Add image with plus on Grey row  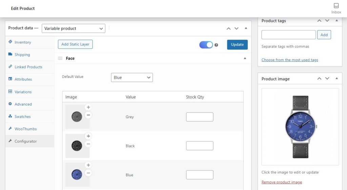[x=88, y=107]
